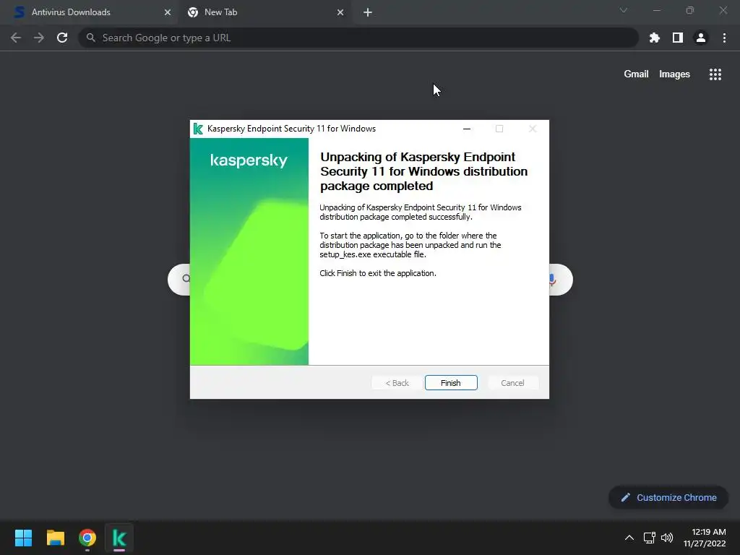Open the Chrome three-dot menu

click(724, 38)
